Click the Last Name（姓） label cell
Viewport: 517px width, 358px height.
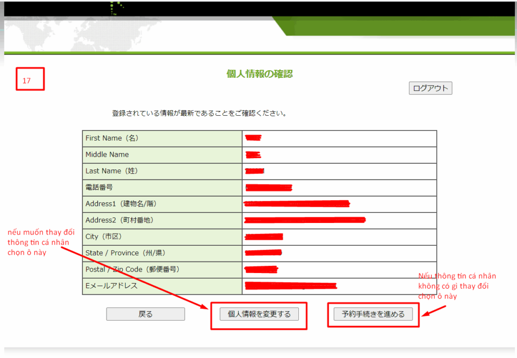[x=162, y=171]
